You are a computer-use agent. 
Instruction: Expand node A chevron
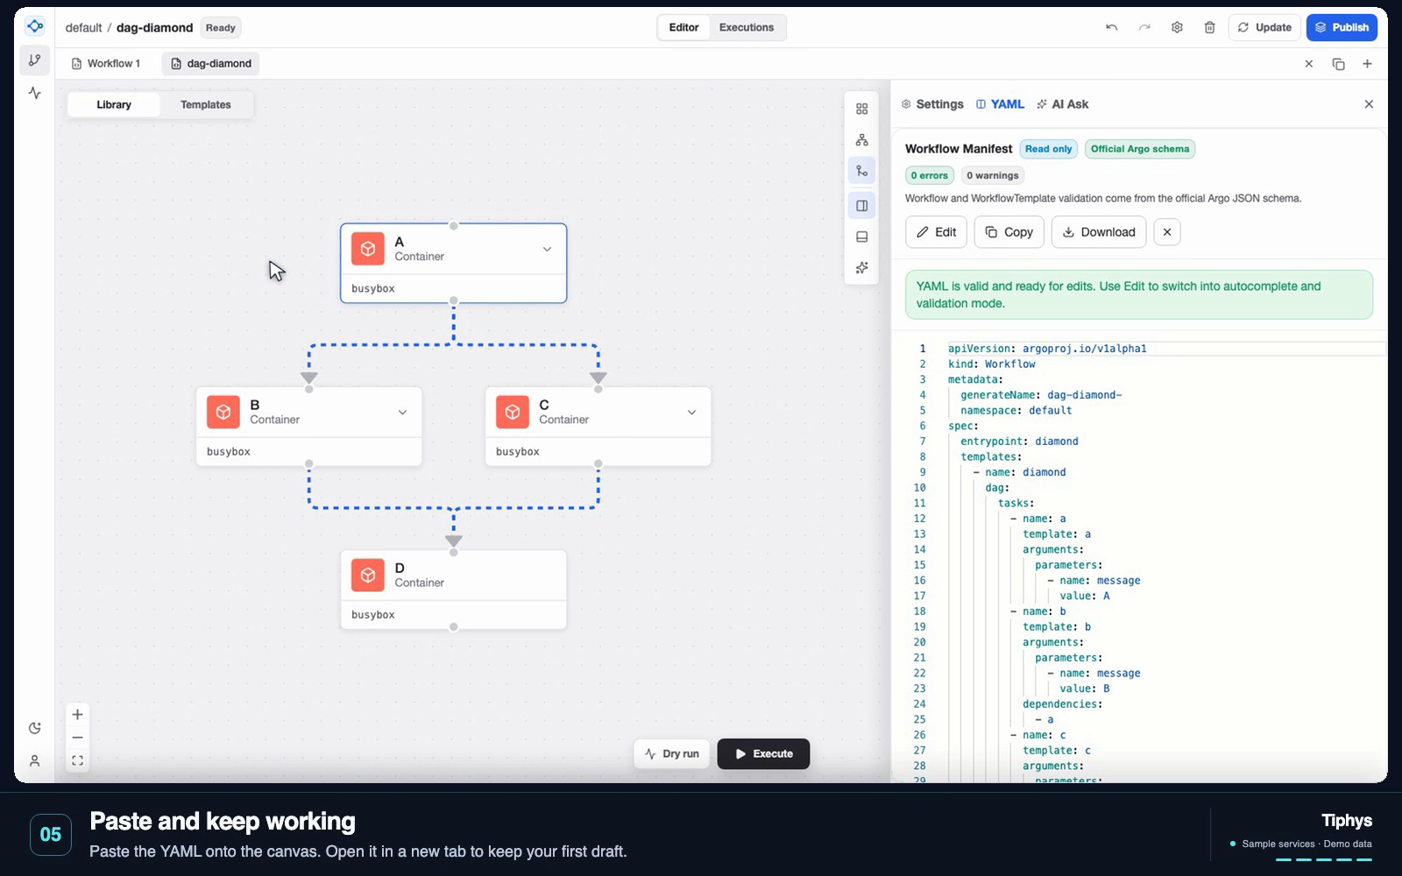click(x=547, y=250)
